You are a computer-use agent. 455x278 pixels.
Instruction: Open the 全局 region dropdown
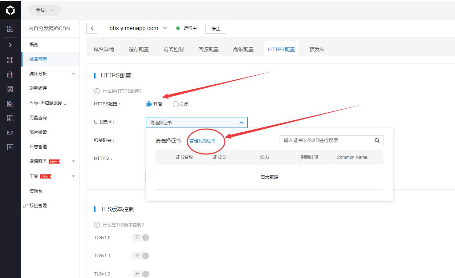44,10
